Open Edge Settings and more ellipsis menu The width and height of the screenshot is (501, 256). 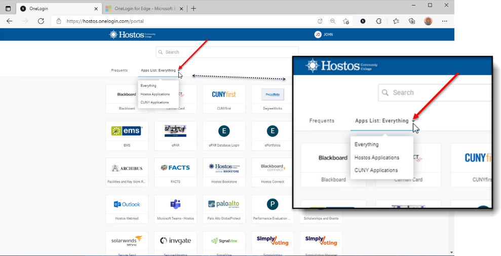point(444,21)
